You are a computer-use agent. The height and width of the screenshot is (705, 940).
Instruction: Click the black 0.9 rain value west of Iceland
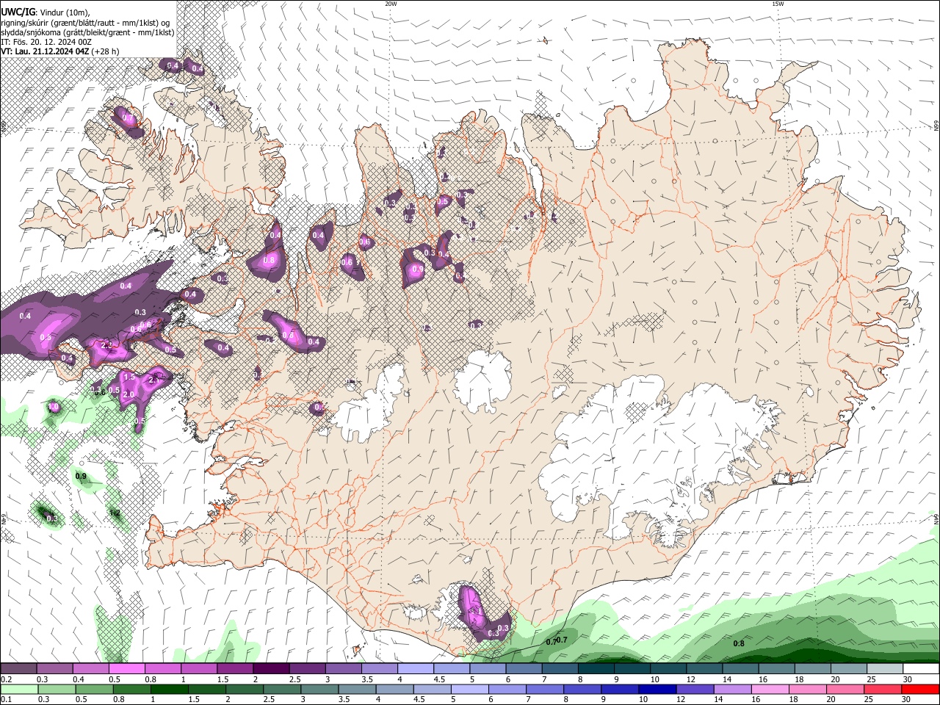tap(81, 477)
